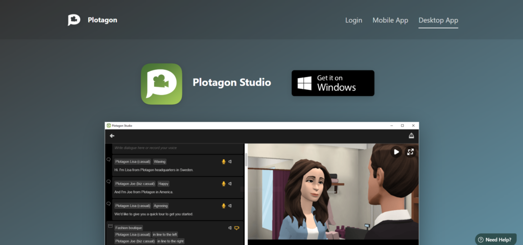This screenshot has width=523, height=245.
Task: Click the orange comment icon on scene row
Action: (x=237, y=228)
